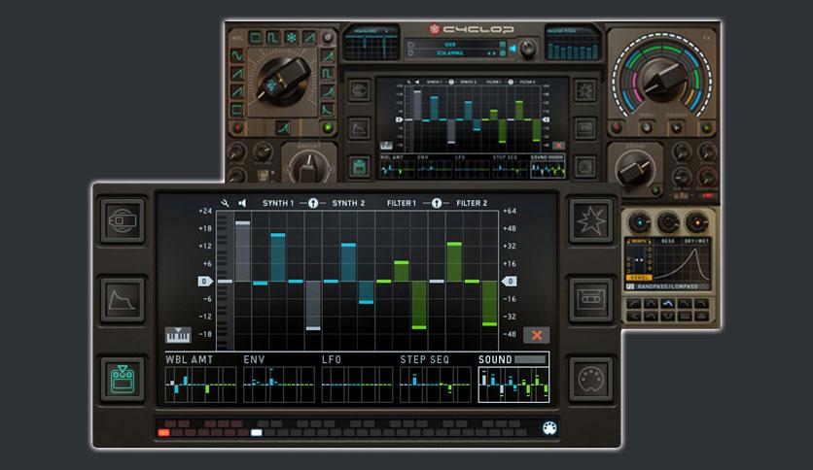Select the FILTER 1 target label
Image resolution: width=813 pixels, height=470 pixels.
pyautogui.click(x=402, y=203)
